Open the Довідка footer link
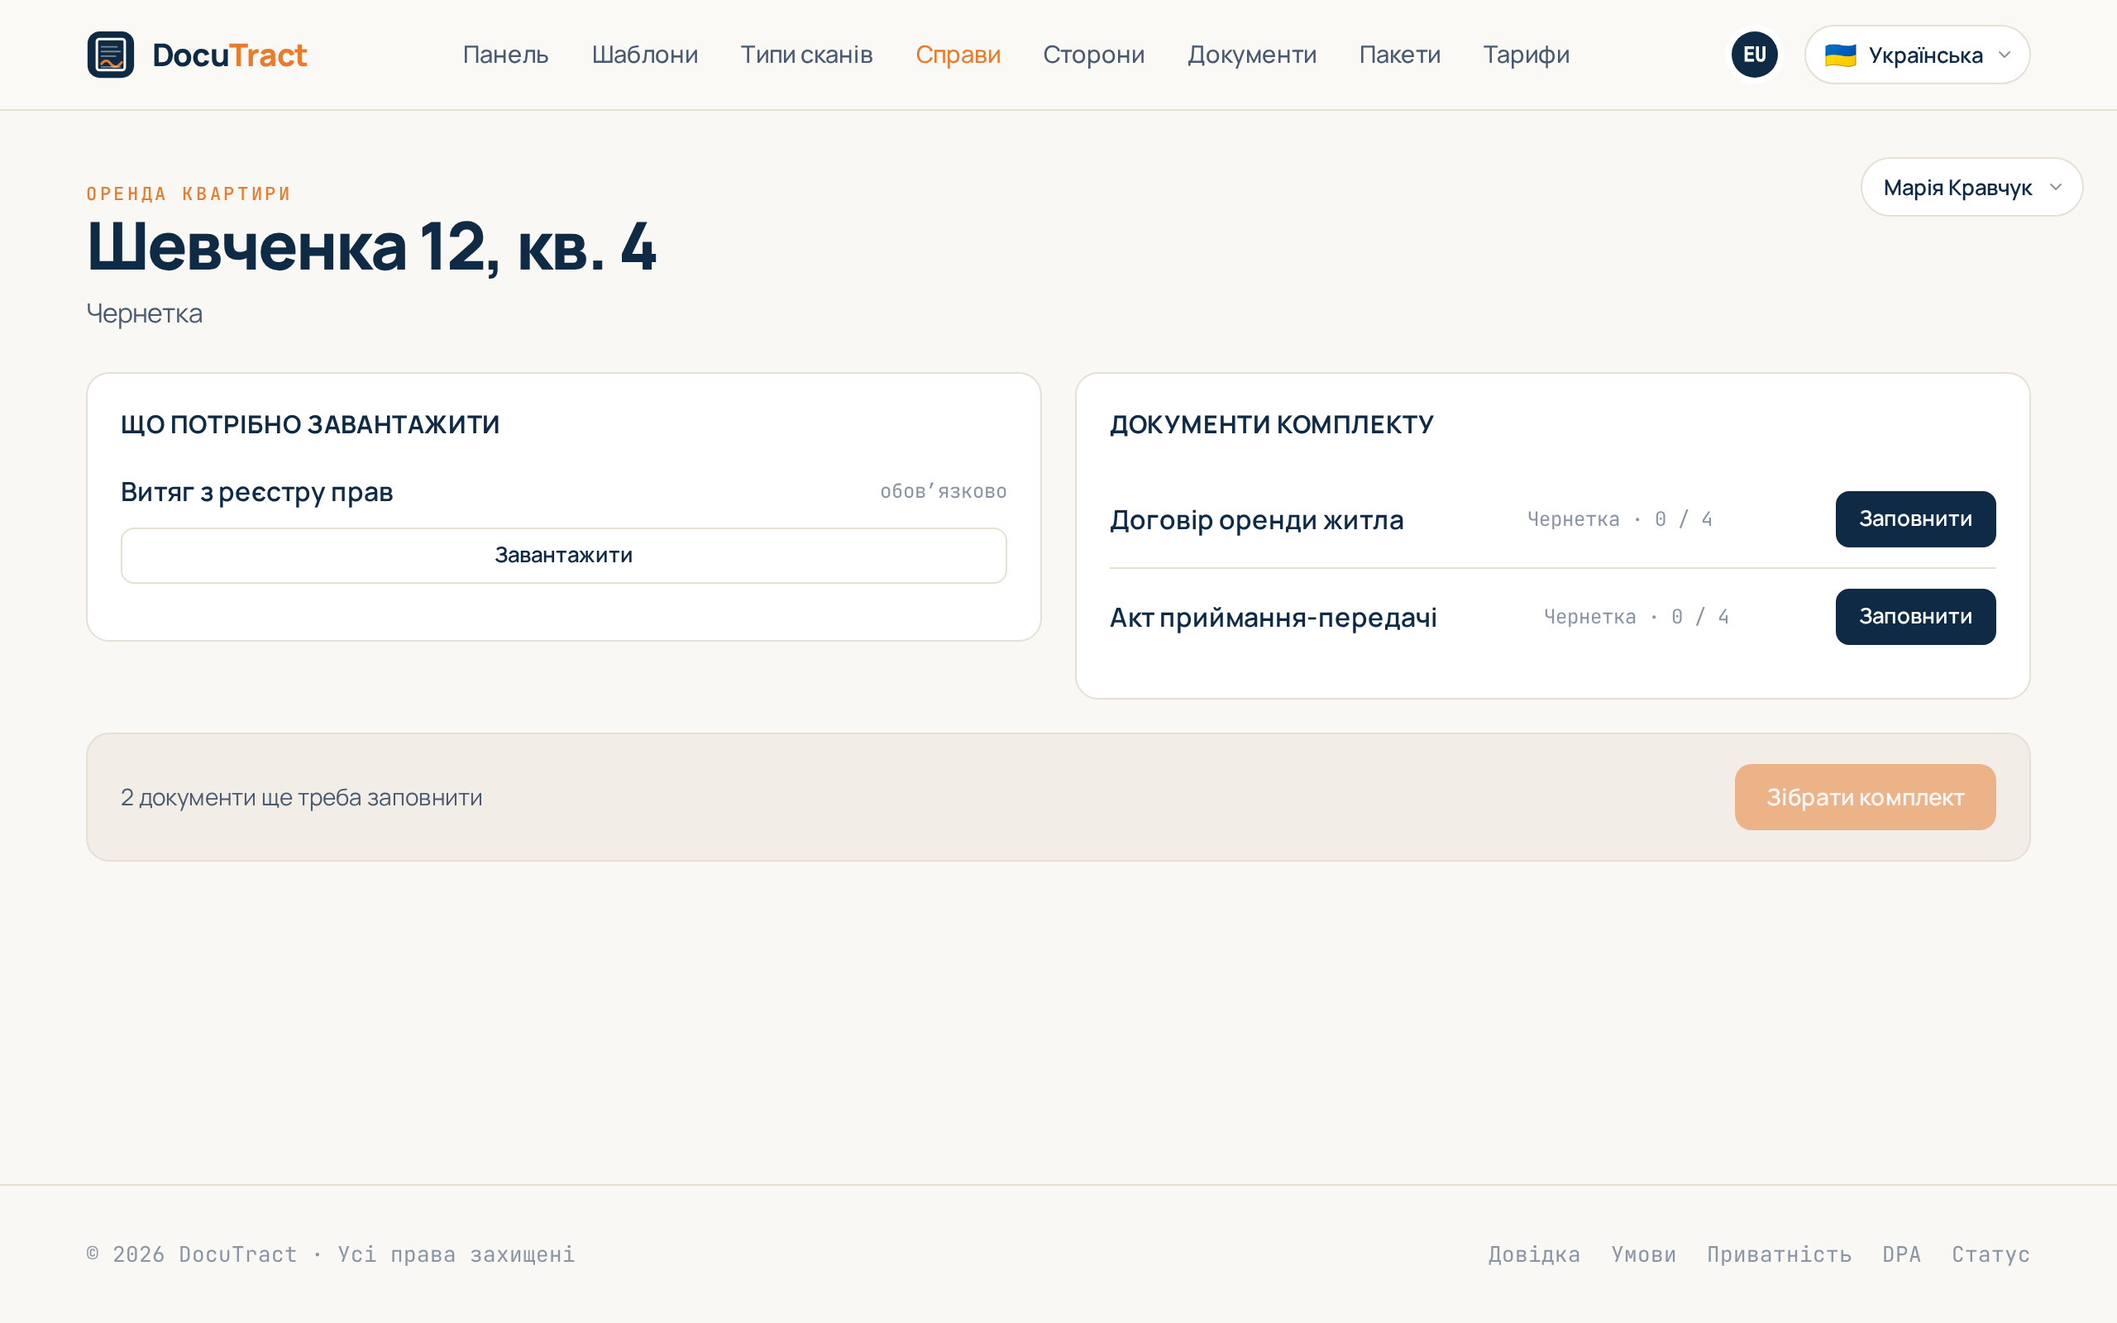The image size is (2117, 1323). pyautogui.click(x=1534, y=1254)
